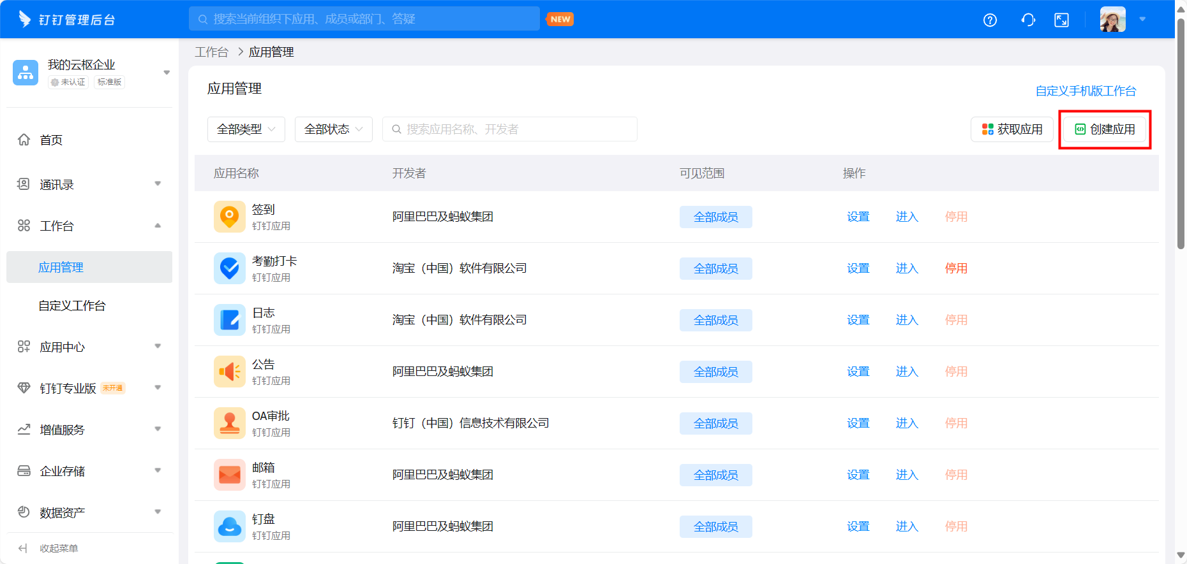Expand the 钉钉专业版 menu arrow

click(x=158, y=388)
